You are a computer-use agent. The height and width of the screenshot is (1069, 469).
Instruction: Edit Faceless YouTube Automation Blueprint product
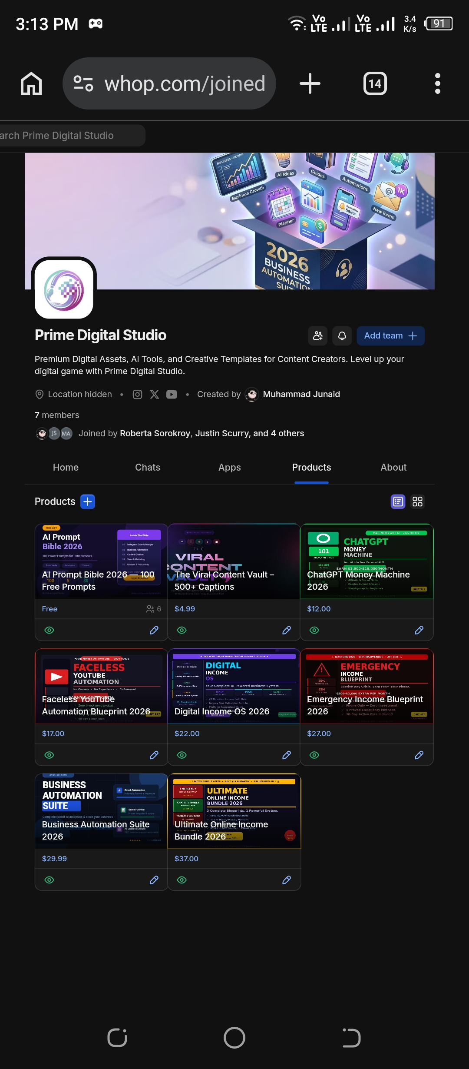click(154, 755)
